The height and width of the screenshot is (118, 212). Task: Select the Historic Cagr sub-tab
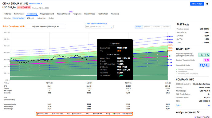pos(41,18)
